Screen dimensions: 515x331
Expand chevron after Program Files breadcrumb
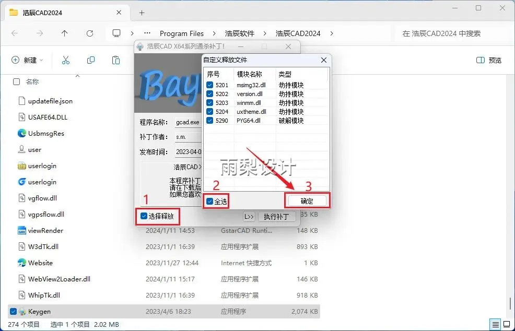click(x=214, y=33)
